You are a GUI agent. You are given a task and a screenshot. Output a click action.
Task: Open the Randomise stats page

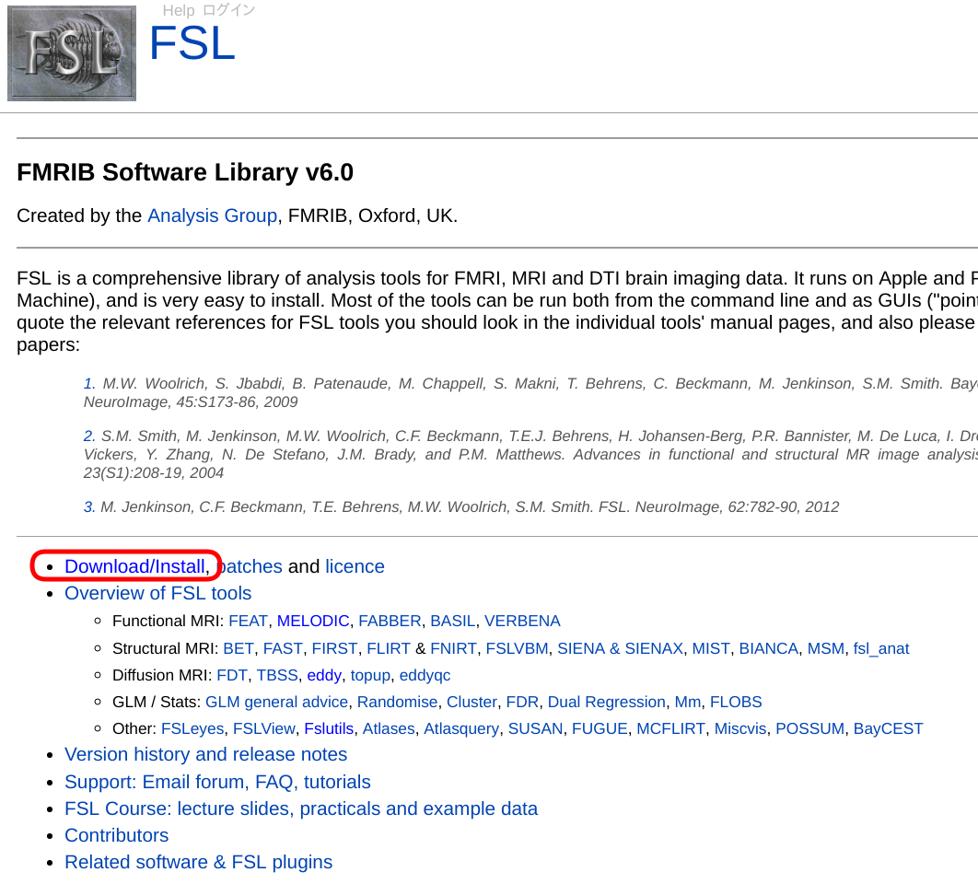[397, 702]
